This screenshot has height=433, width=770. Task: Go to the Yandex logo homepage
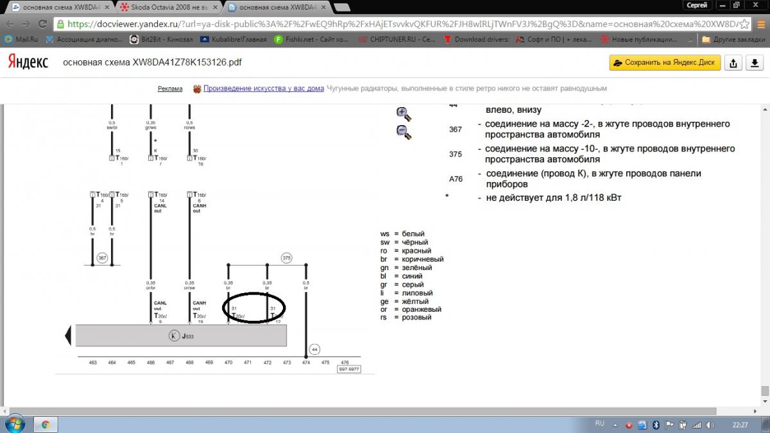point(28,62)
